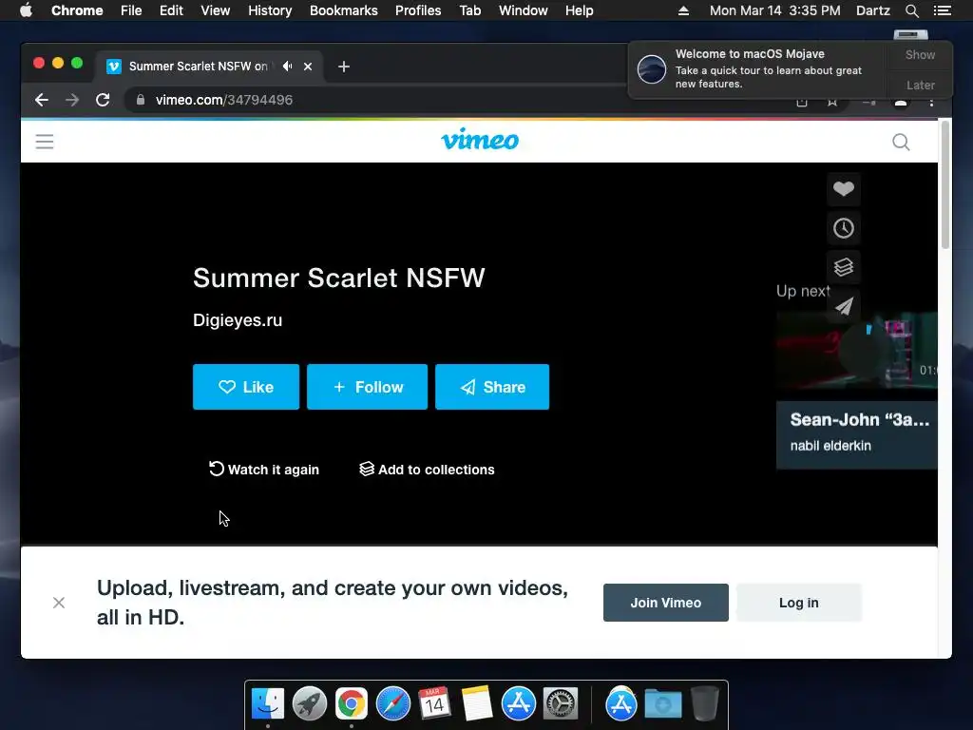Screen dimensions: 973x730
Task: Open Chrome from the Dock
Action: pos(352,704)
